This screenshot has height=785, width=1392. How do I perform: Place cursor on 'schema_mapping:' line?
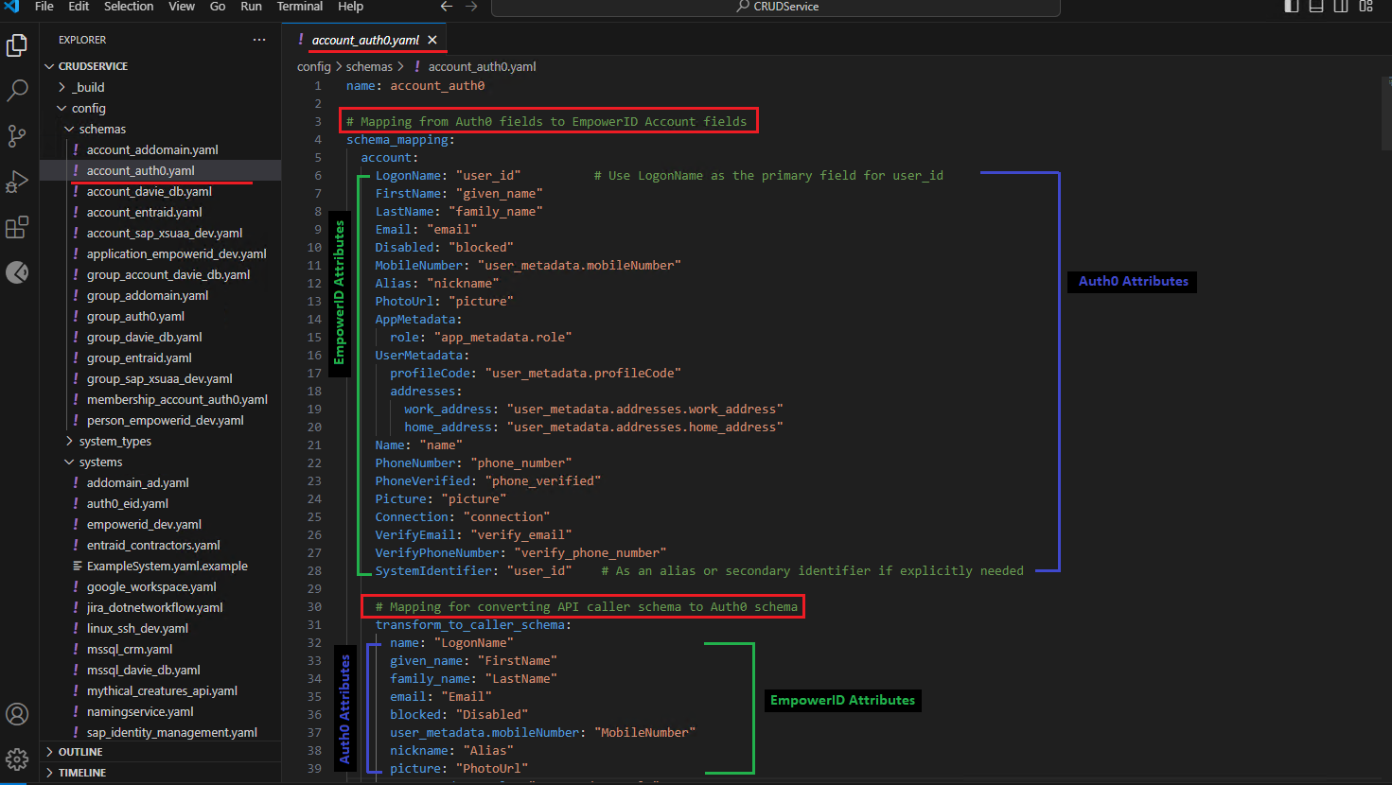(400, 139)
